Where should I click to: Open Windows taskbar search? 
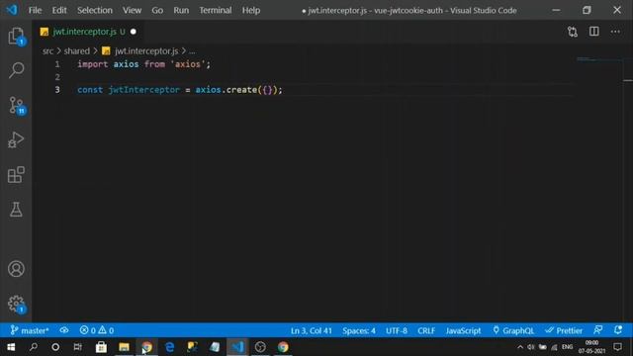click(x=34, y=347)
